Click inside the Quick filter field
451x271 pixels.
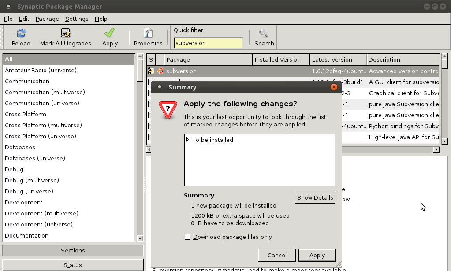(207, 43)
